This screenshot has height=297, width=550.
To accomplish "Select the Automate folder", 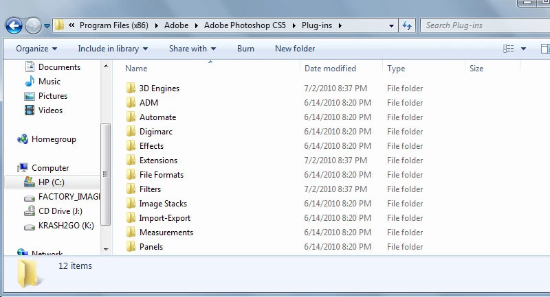I will point(151,117).
